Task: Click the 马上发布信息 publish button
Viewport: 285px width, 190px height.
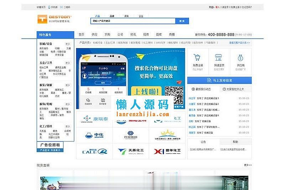Action: (219, 80)
